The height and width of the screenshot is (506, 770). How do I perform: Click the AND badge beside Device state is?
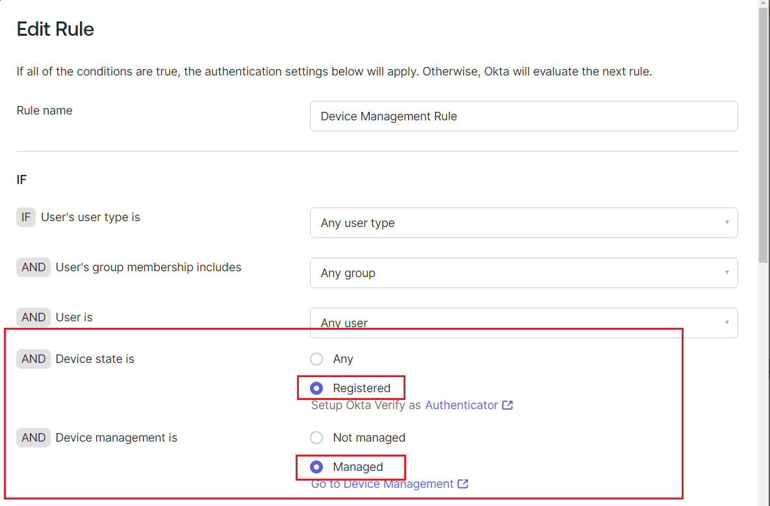coord(33,359)
